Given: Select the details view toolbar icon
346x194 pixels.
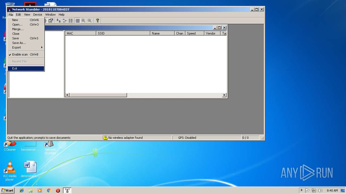Looking at the screenshot, I should 77,20.
